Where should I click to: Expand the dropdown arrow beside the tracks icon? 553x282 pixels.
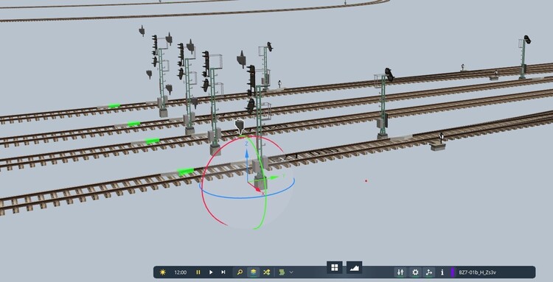point(291,272)
